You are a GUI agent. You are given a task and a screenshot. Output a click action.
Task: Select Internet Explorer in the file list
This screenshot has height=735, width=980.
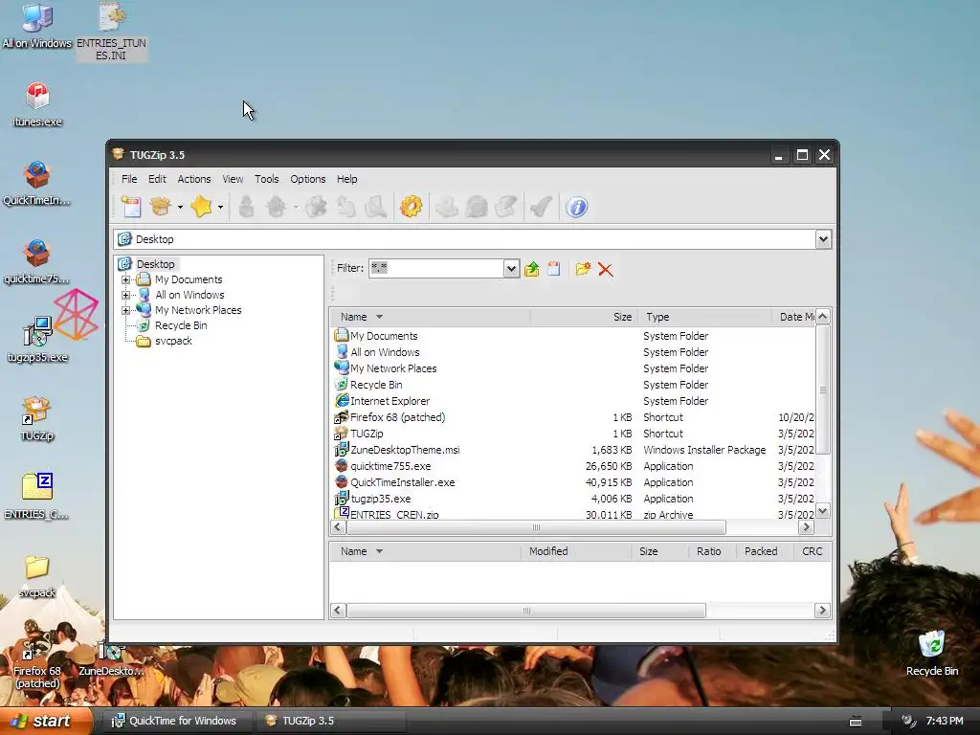click(x=390, y=401)
